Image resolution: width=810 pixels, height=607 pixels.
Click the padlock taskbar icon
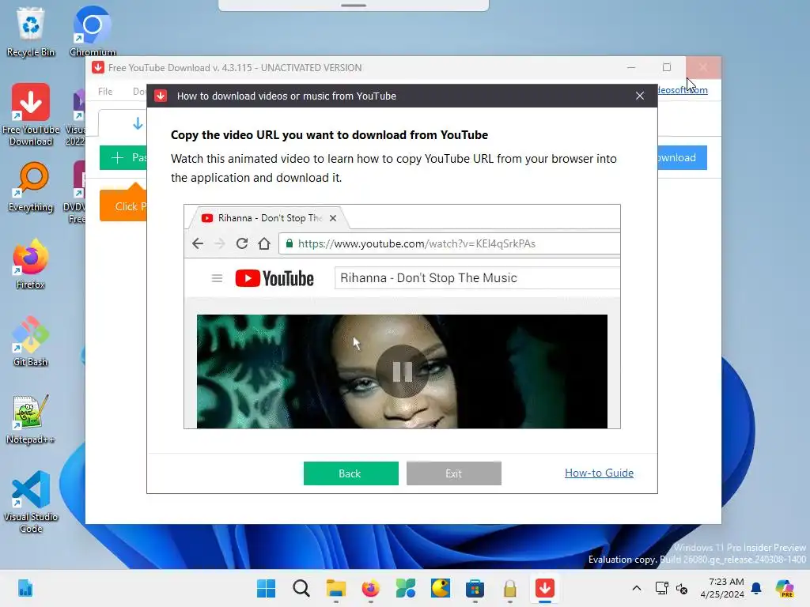[x=510, y=588]
